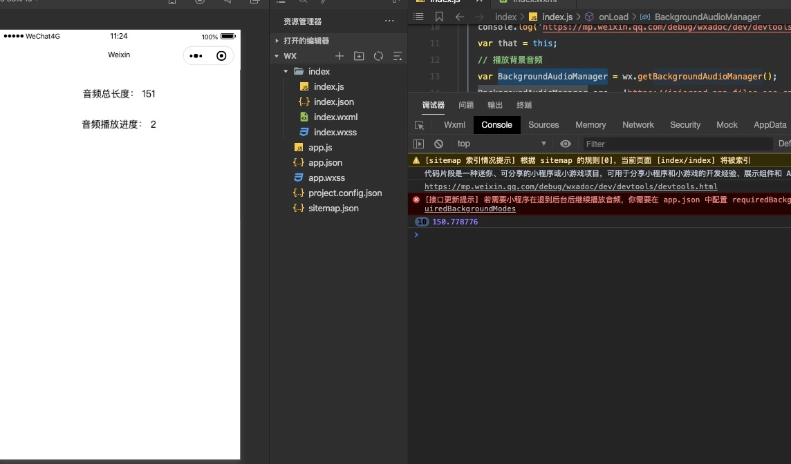Click the editor outline list icon
791x464 pixels.
418,17
